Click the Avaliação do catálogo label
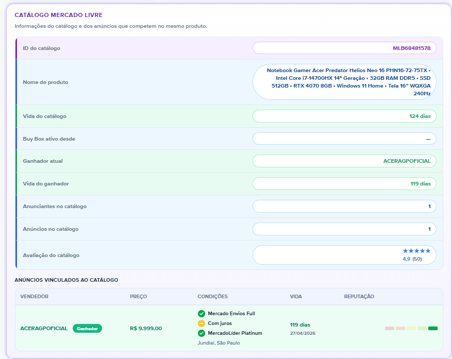Image resolution: width=452 pixels, height=359 pixels. 51,255
